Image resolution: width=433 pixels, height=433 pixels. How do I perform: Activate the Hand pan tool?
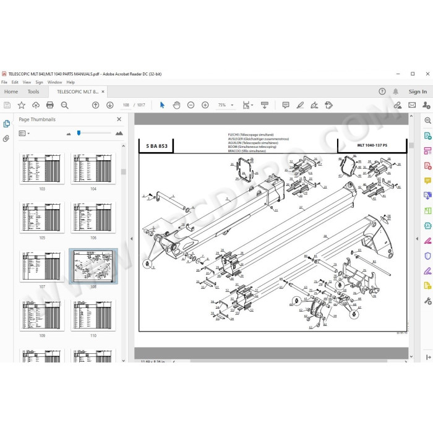pos(176,105)
